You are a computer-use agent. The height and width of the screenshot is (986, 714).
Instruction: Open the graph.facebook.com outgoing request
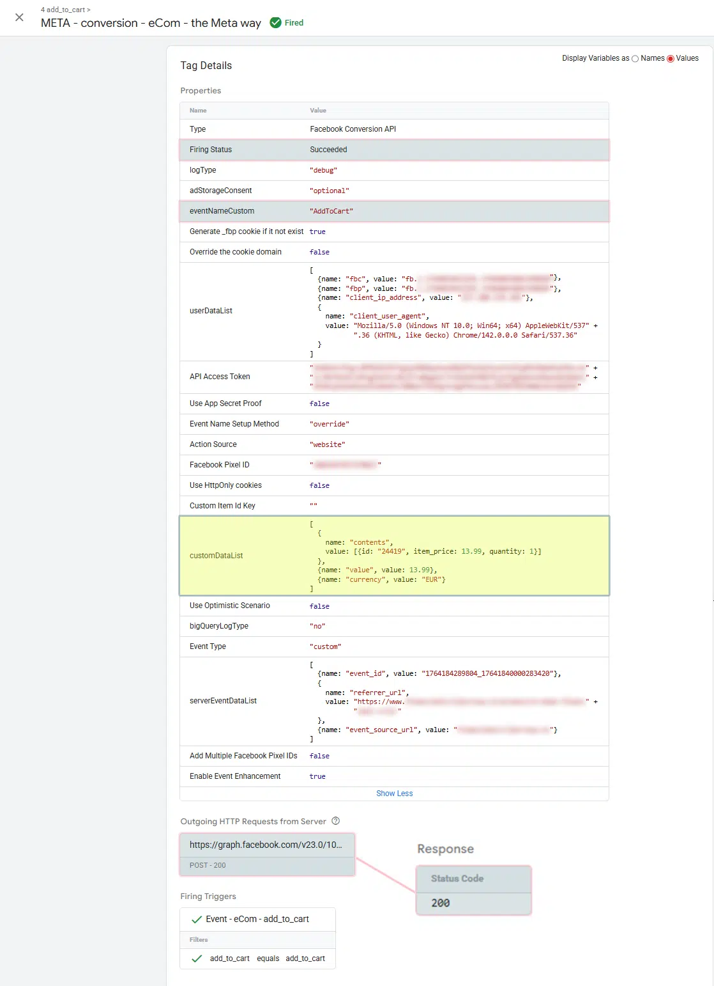click(266, 845)
